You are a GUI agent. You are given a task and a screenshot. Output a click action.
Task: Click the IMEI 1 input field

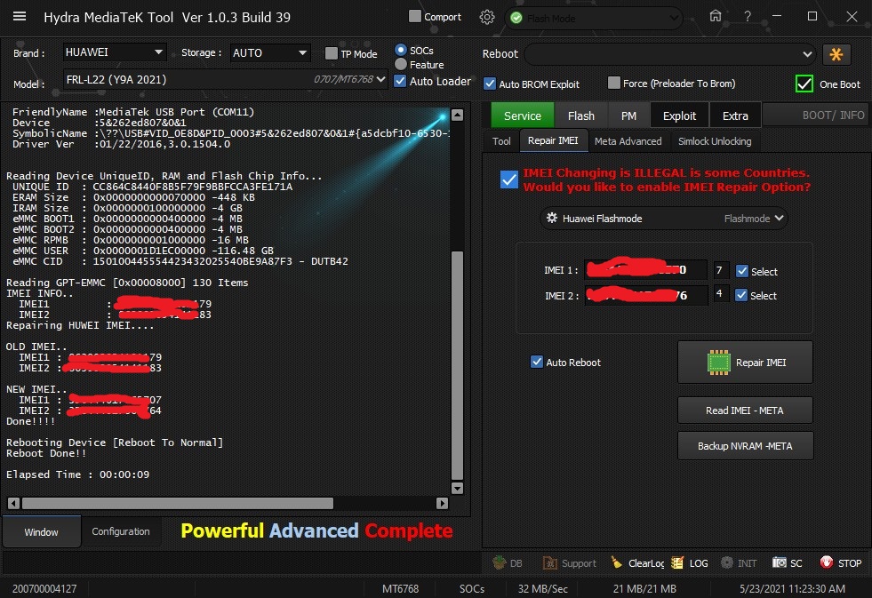pos(645,269)
